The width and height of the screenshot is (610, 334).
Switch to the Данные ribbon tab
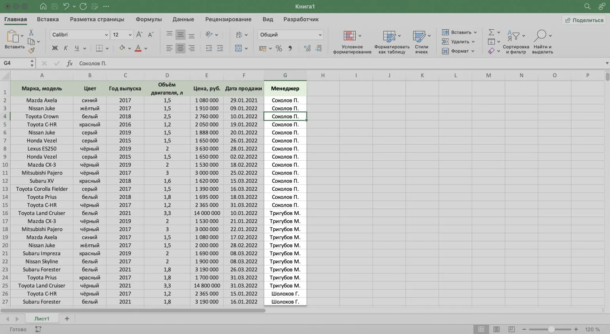click(x=183, y=19)
